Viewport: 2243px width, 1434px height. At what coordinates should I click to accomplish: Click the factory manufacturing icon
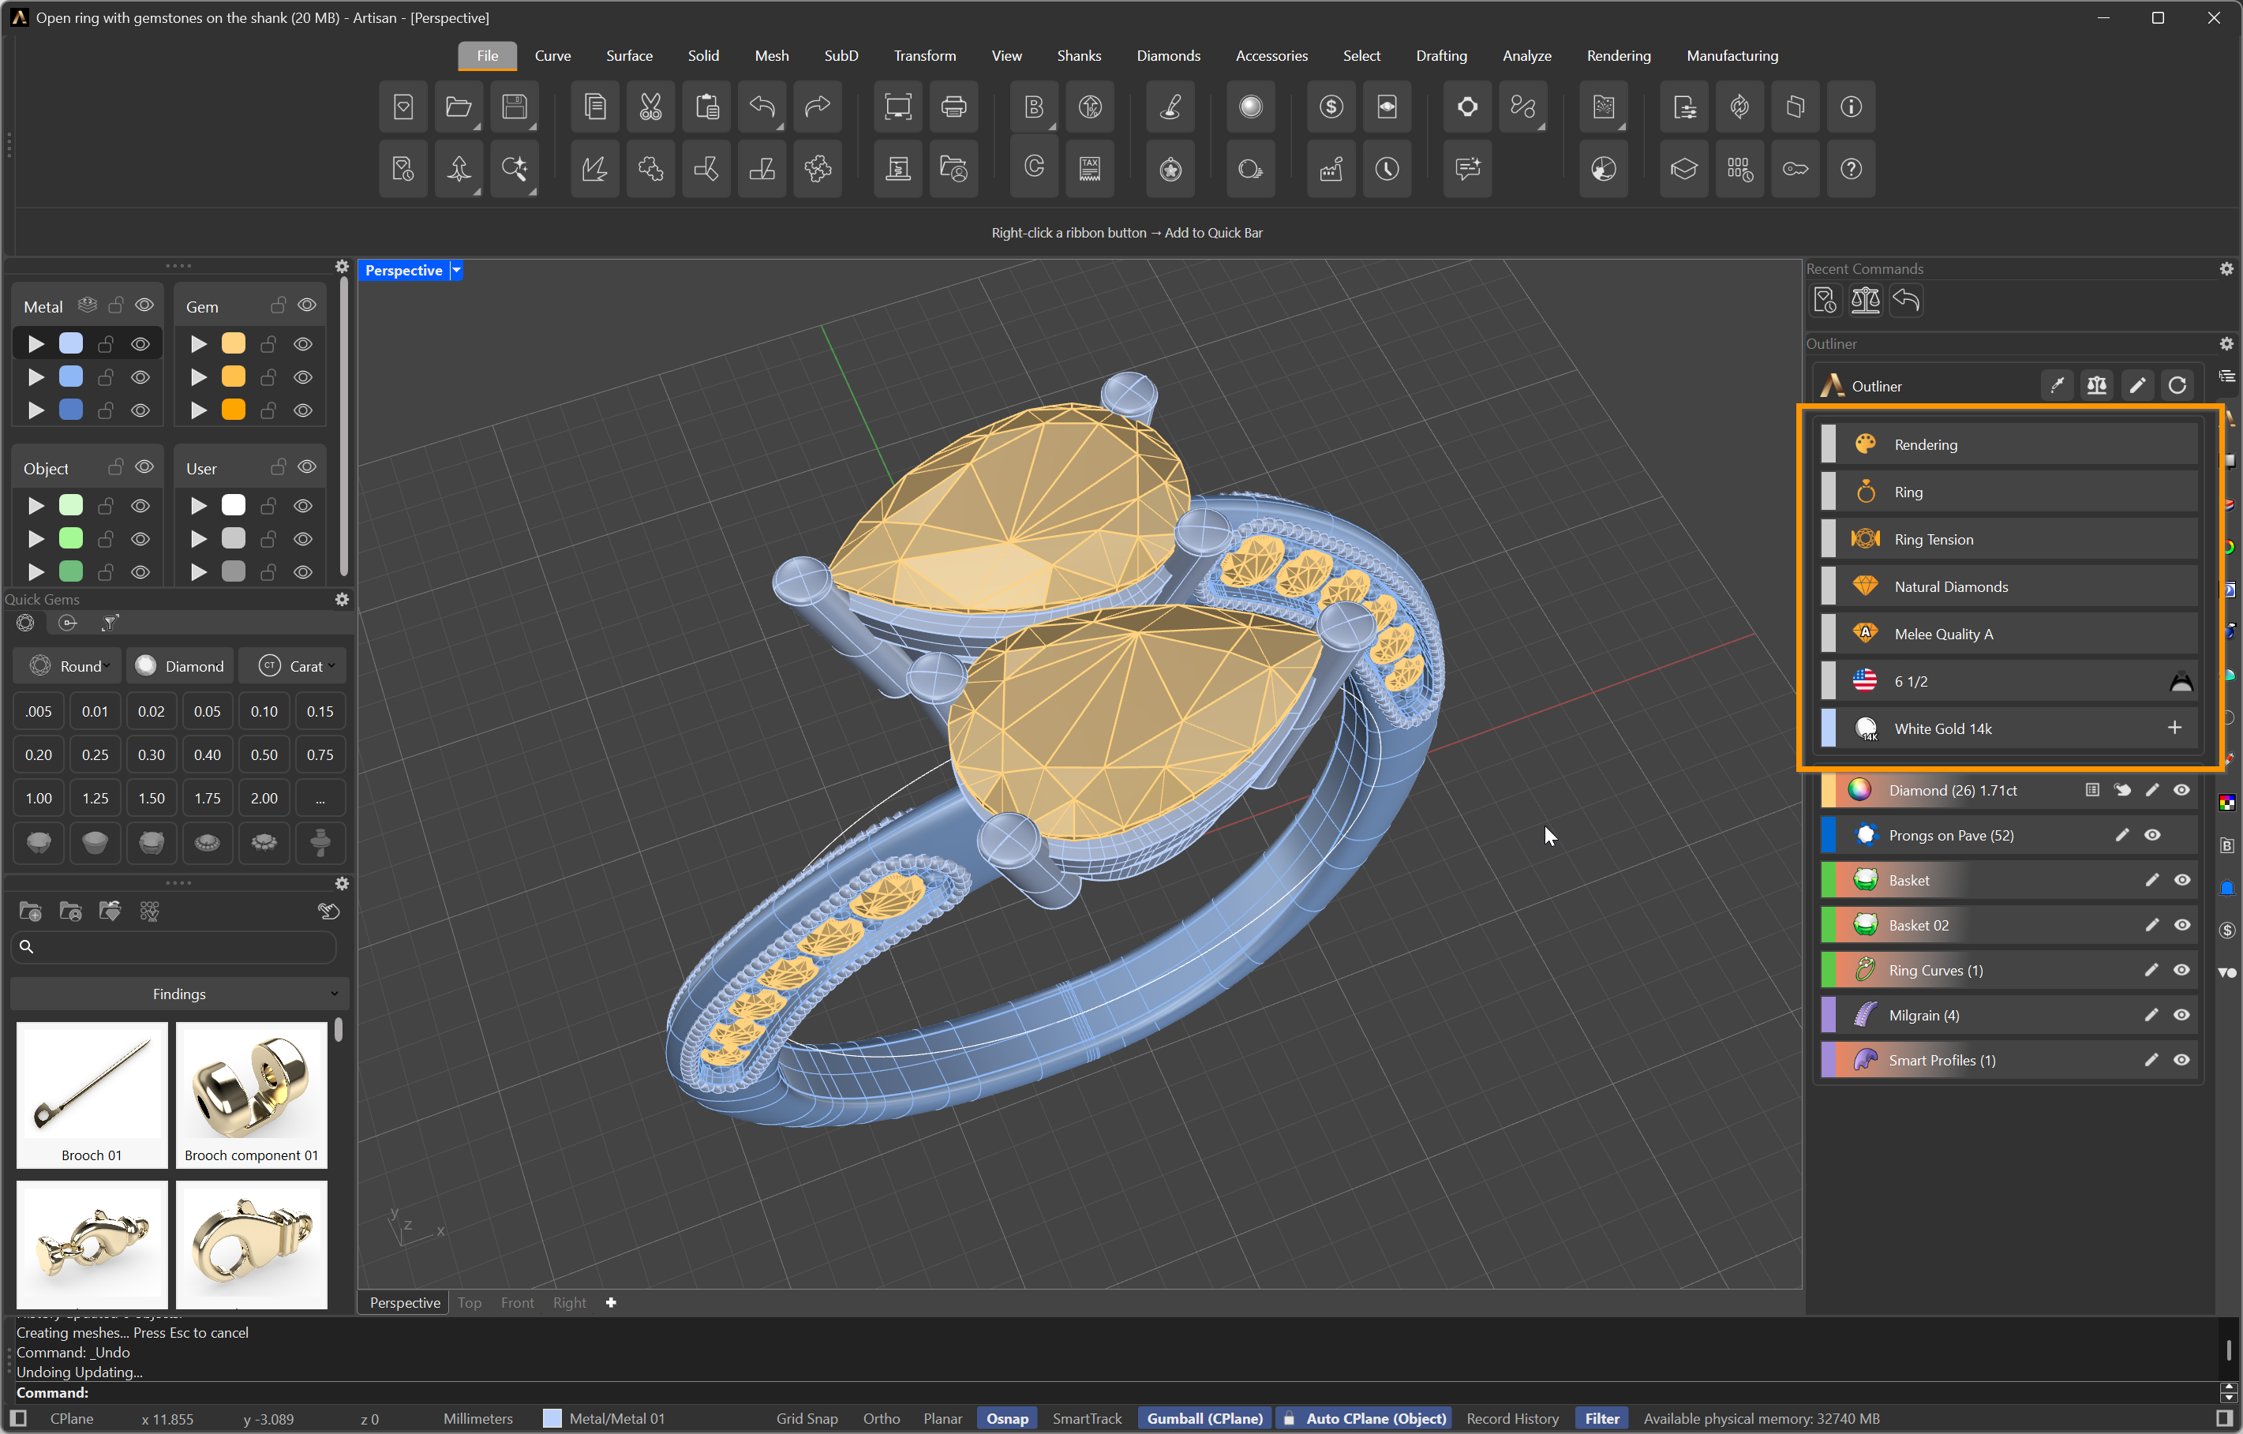click(x=1331, y=170)
